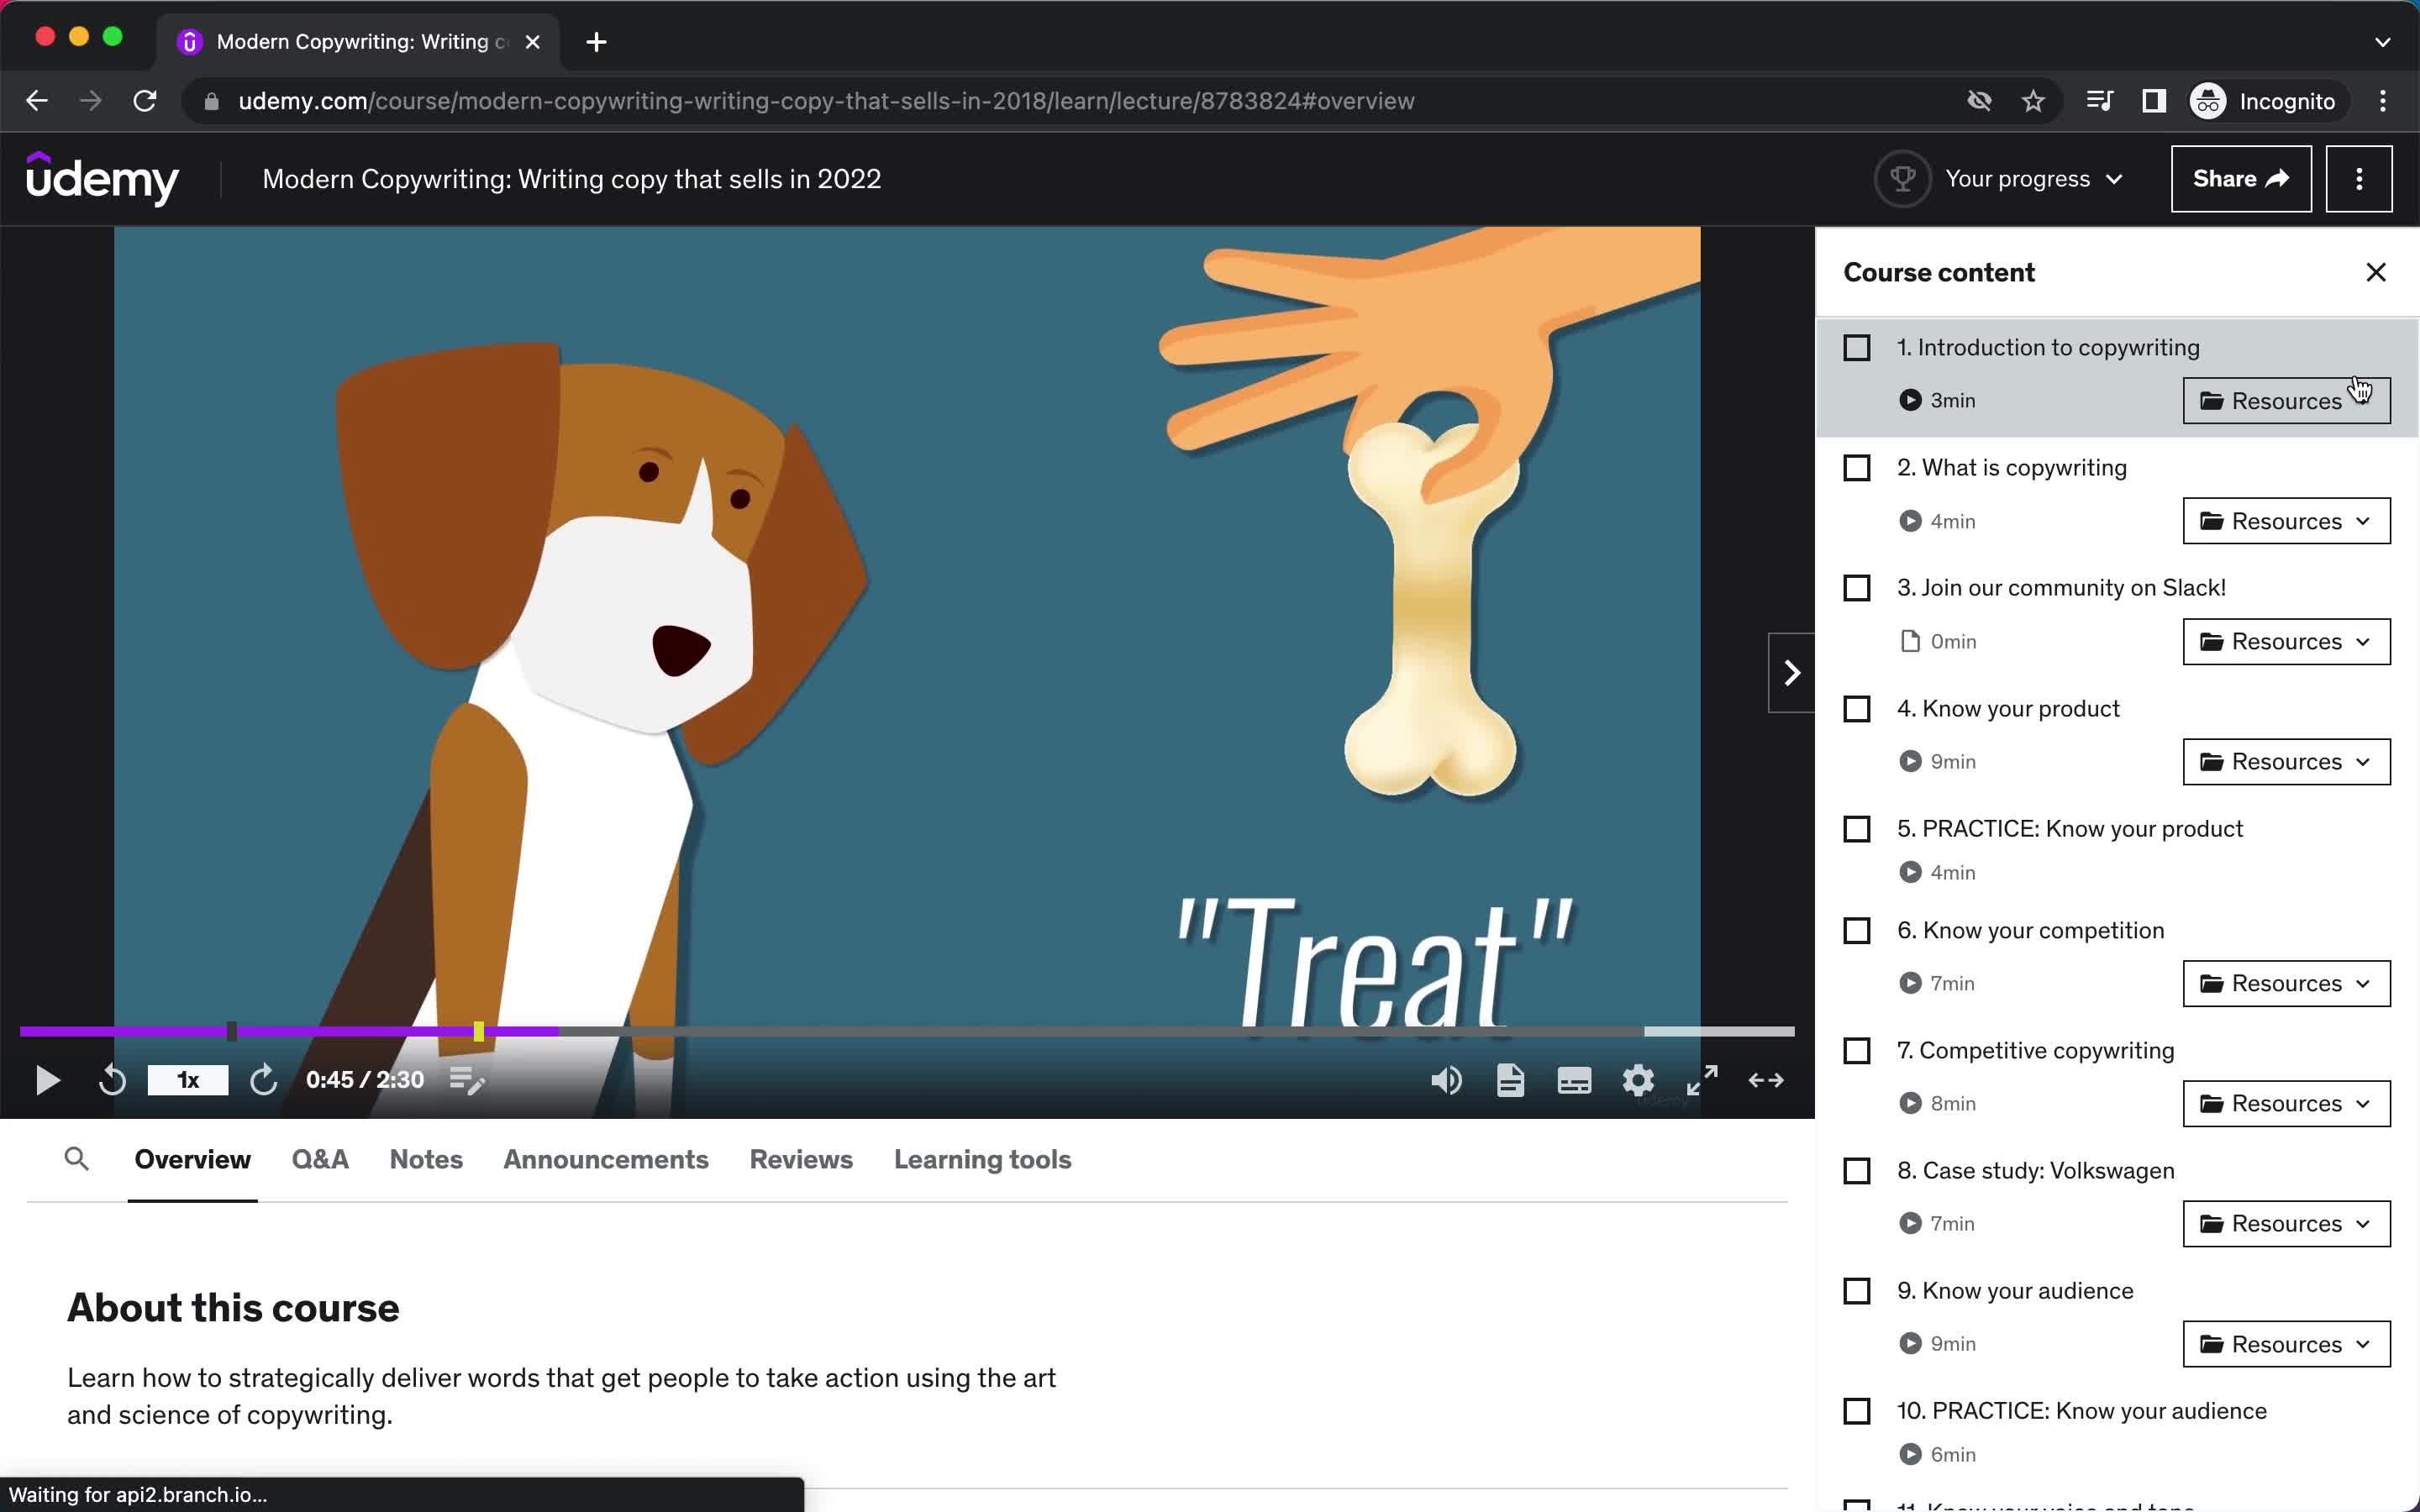Click the transcript/notes icon
This screenshot has width=2420, height=1512.
[1509, 1080]
